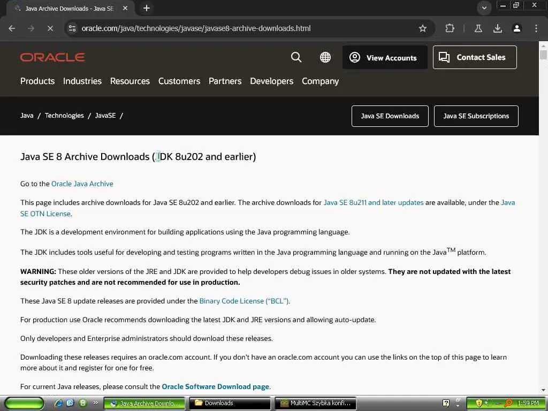The width and height of the screenshot is (548, 411).
Task: Open the Oracle Software Download page link
Action: [x=215, y=386]
